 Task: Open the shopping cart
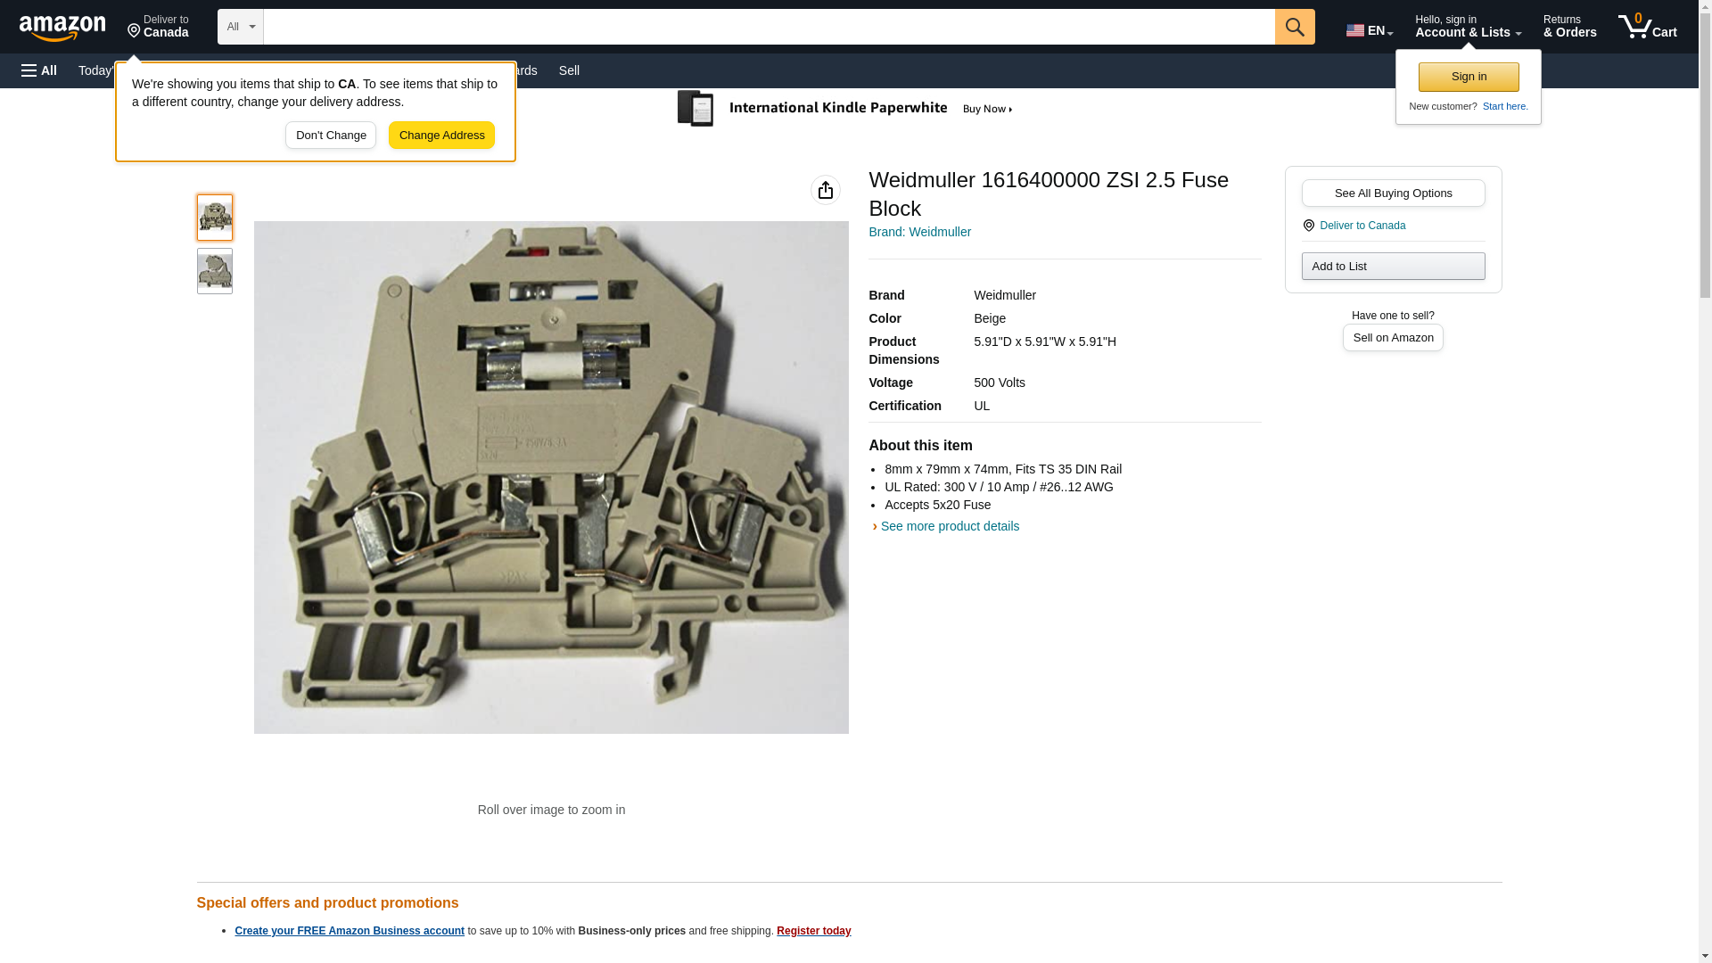[1647, 27]
